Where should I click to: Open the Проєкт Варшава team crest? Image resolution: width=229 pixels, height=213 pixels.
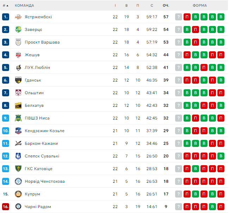point(18,42)
